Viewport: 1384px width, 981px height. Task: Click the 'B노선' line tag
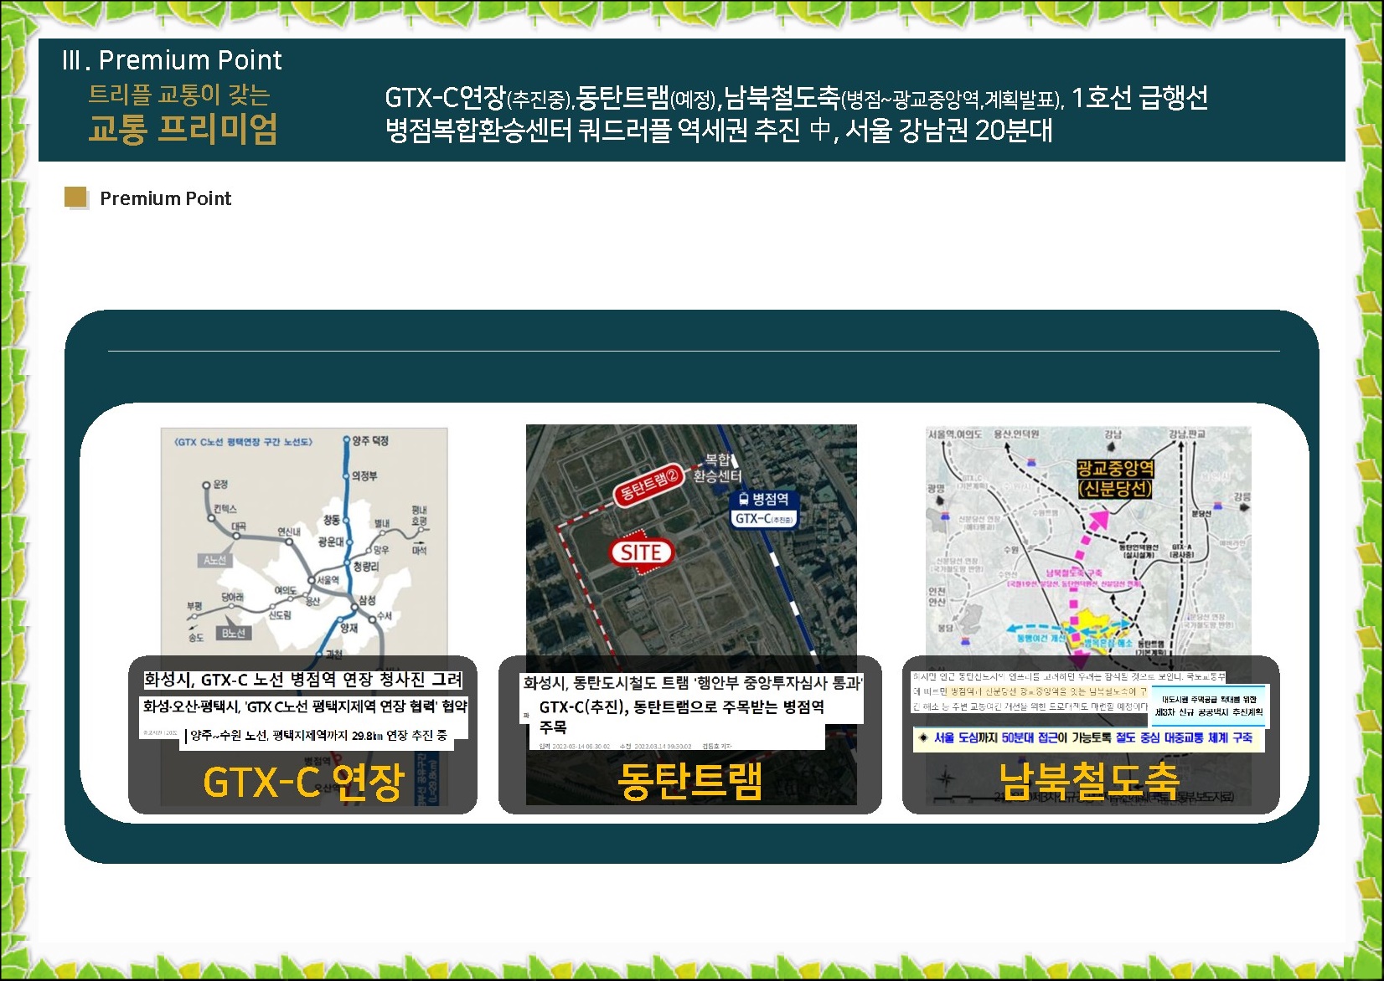[x=234, y=633]
